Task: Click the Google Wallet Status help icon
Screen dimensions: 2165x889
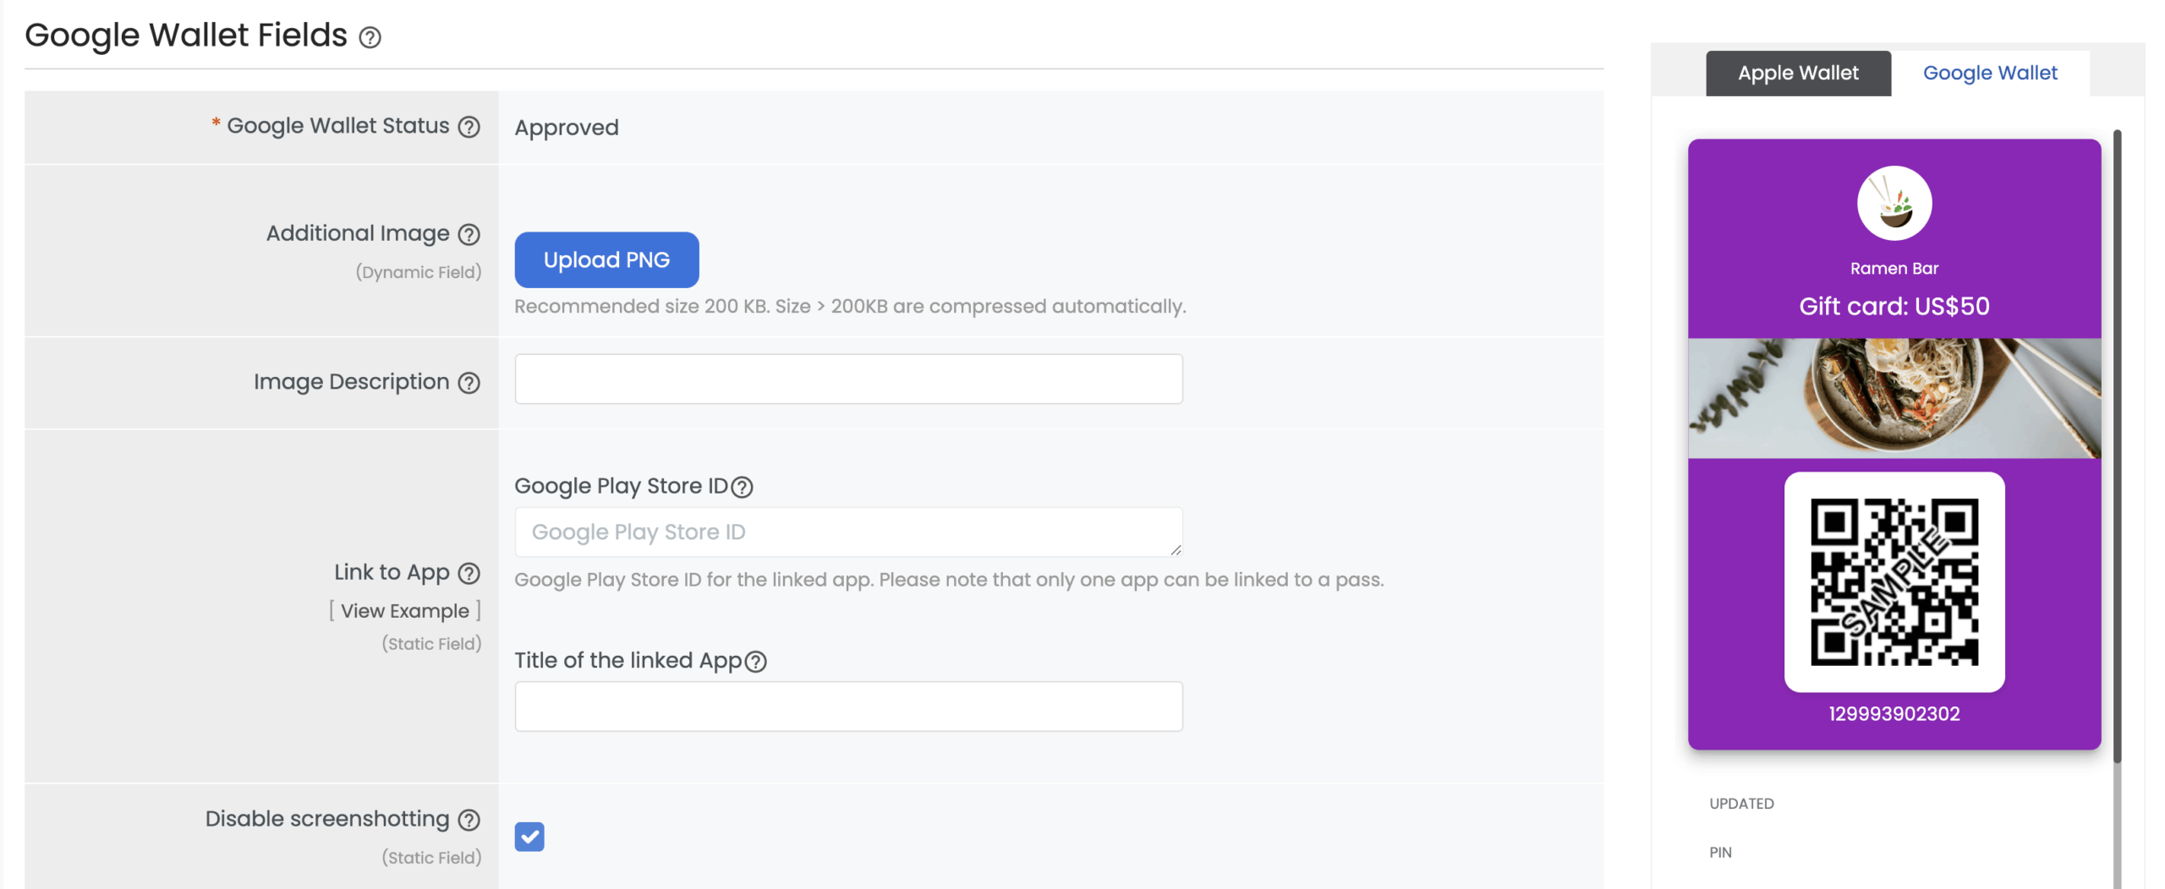Action: pos(469,127)
